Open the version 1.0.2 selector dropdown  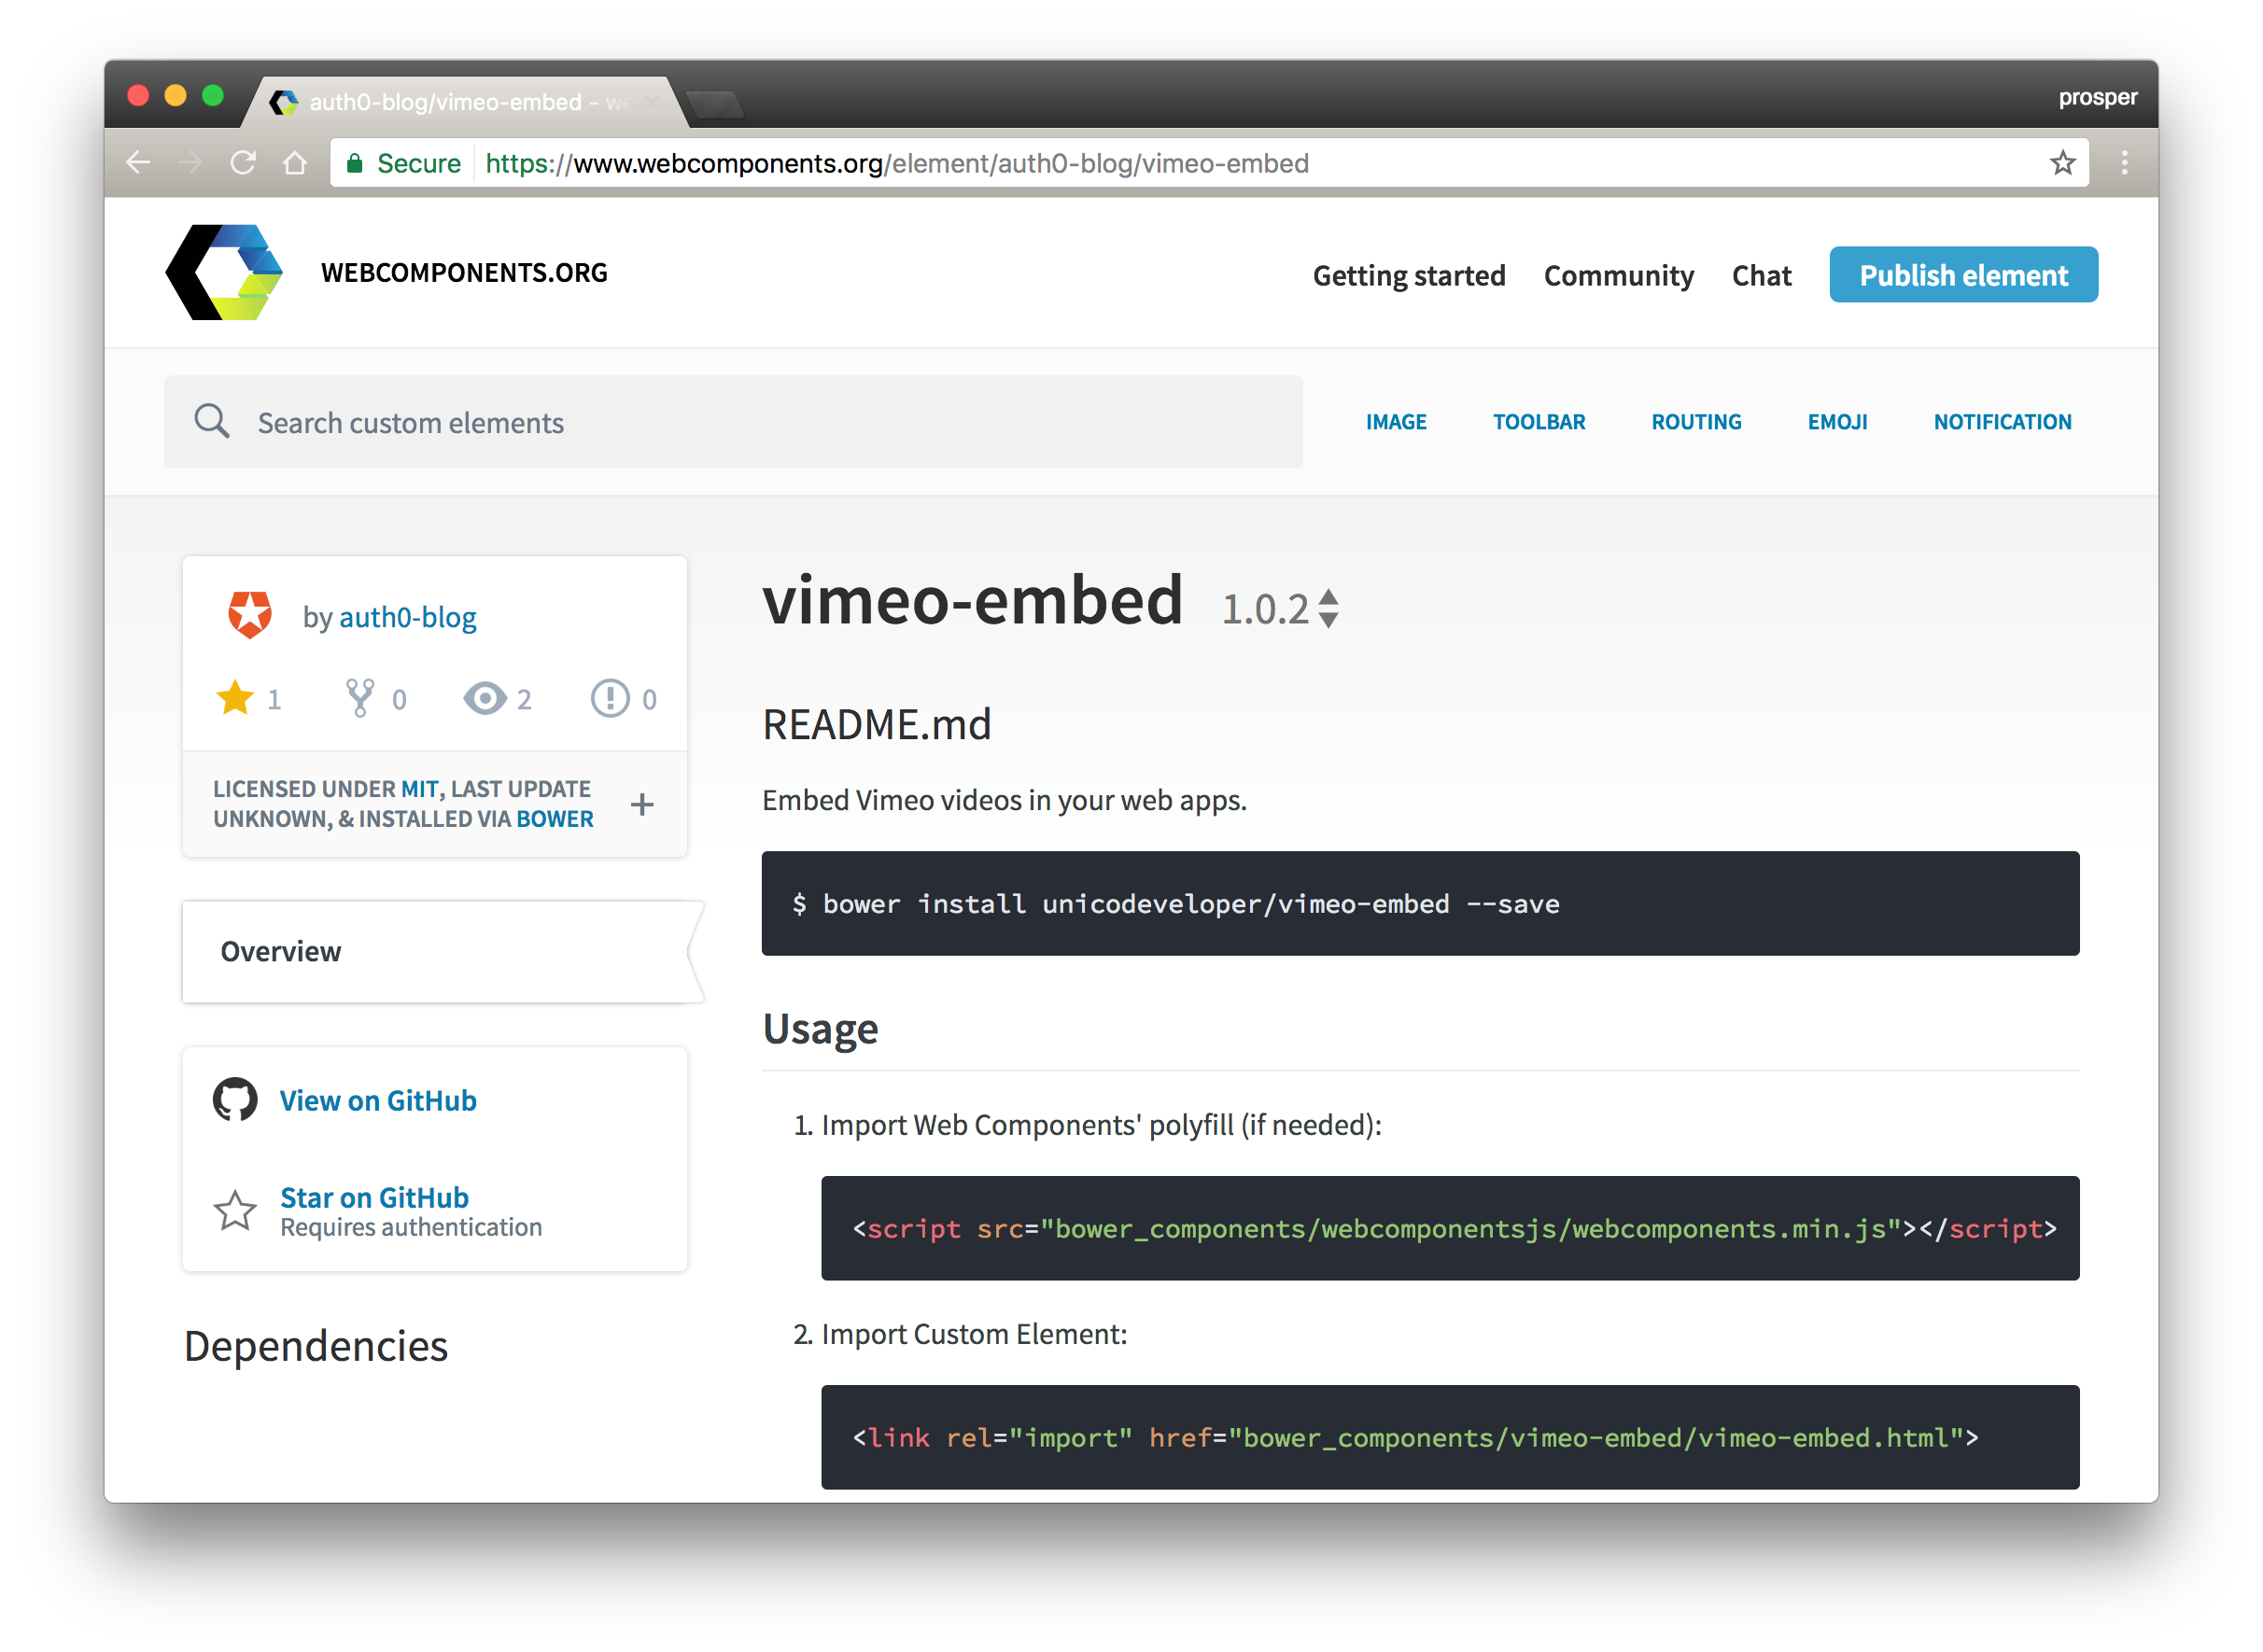click(x=1328, y=608)
